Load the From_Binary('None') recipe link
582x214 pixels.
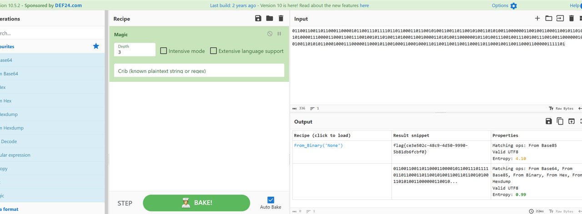[x=318, y=145]
